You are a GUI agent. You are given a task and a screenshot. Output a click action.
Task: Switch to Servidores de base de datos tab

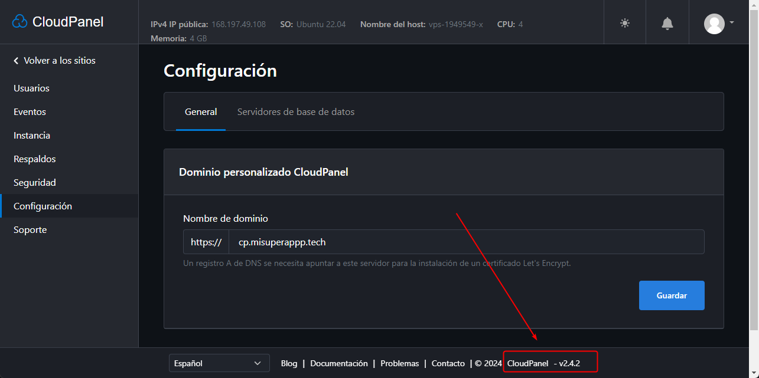pos(296,112)
